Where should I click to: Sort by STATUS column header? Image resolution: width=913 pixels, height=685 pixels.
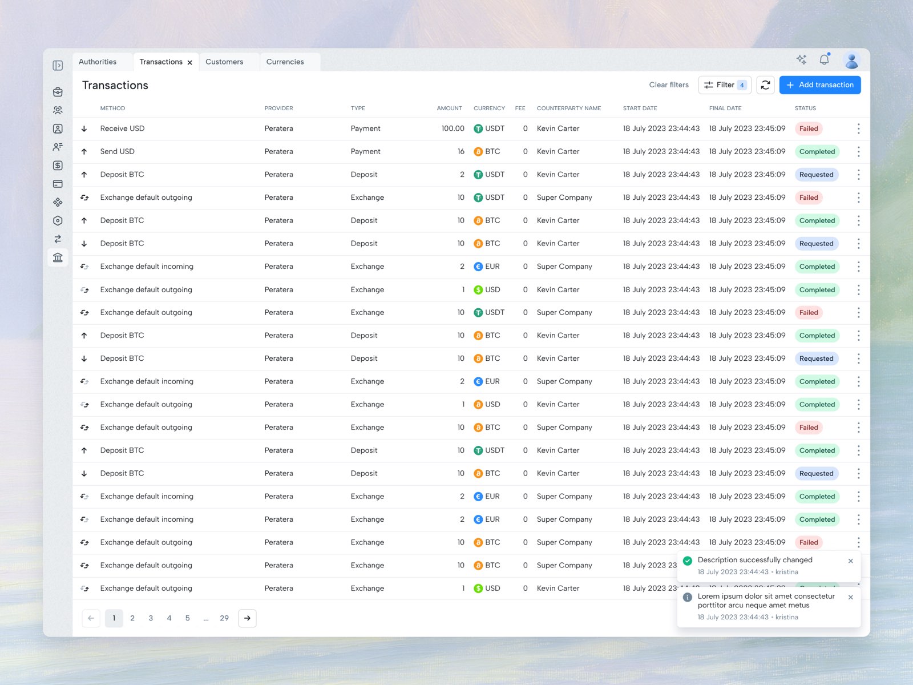click(x=805, y=108)
